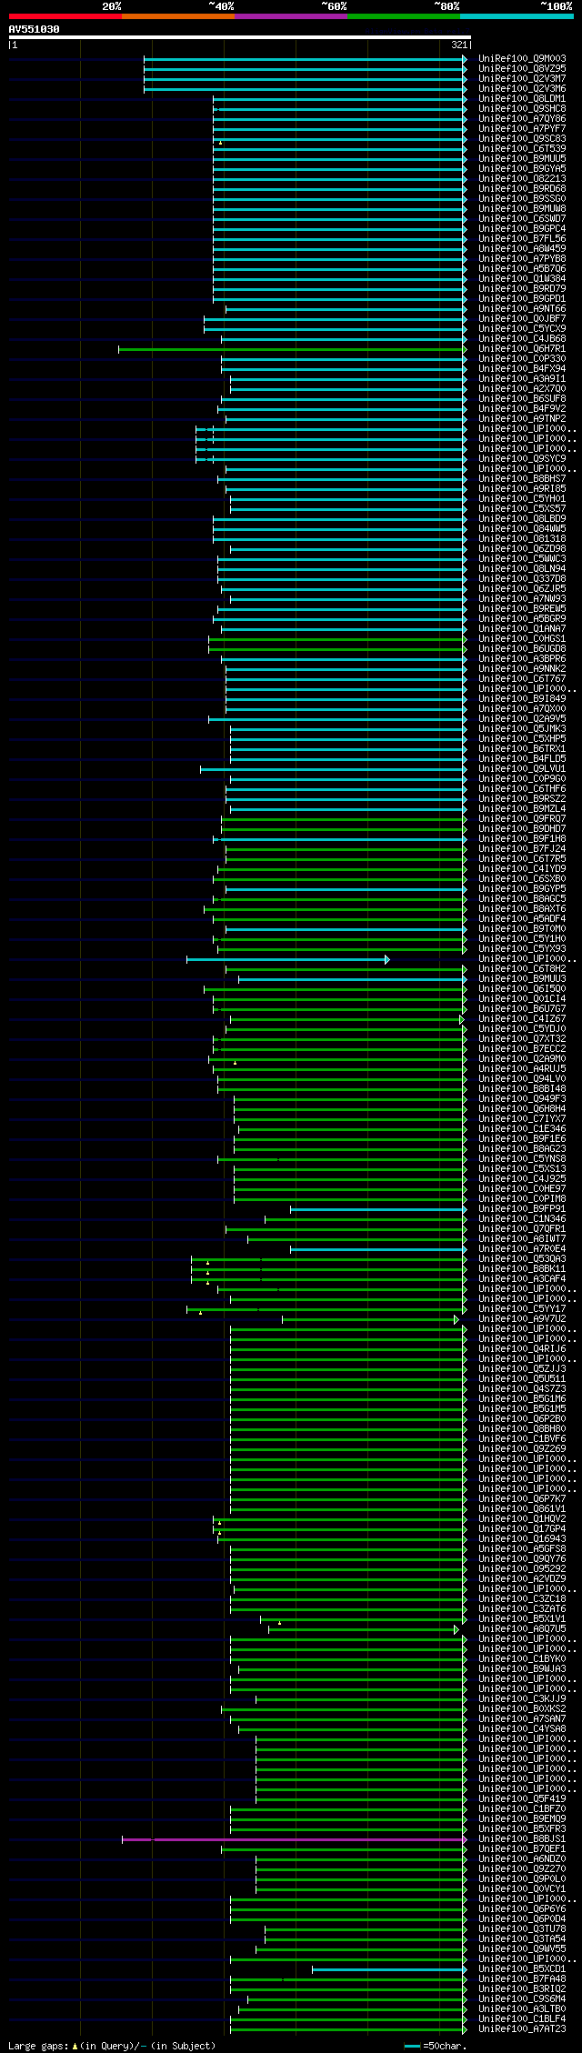
Task: Click label UniRef100_B9F1E6
Action: [522, 1139]
